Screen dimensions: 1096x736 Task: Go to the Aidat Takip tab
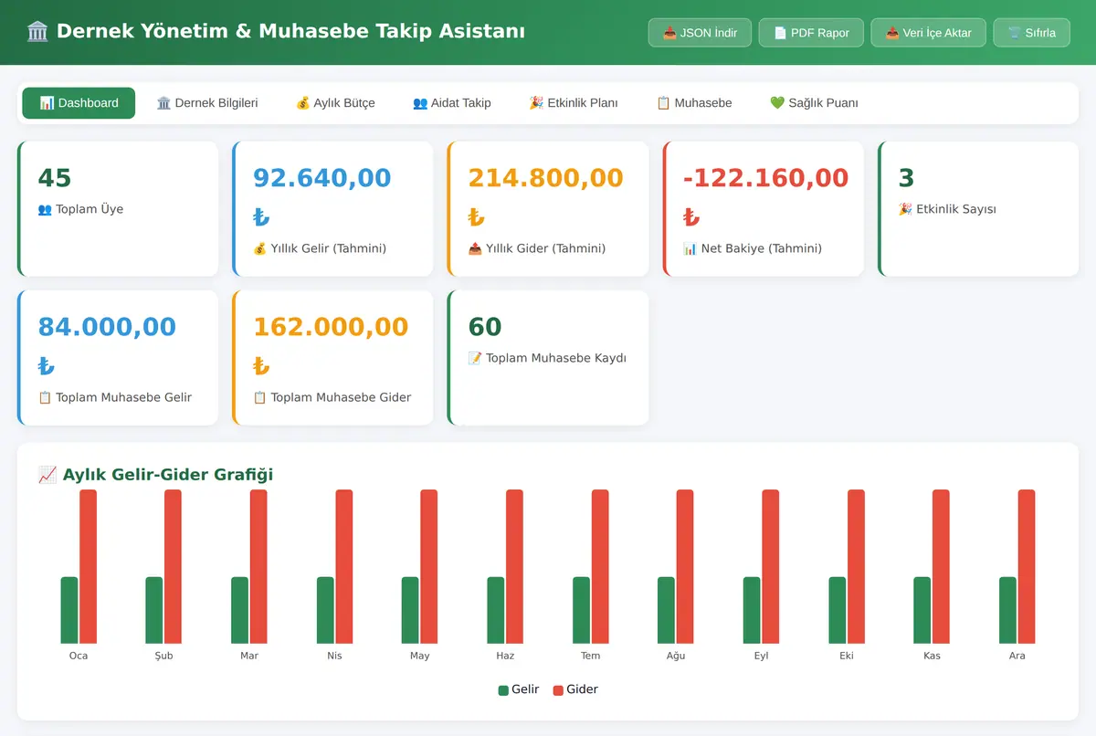point(452,103)
